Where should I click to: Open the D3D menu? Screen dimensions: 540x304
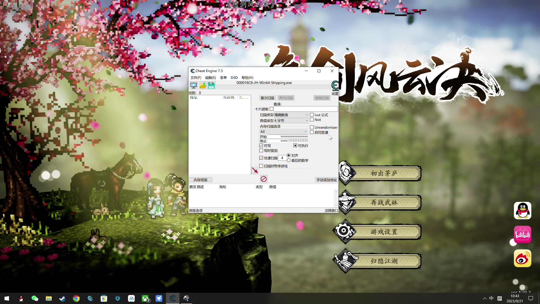(234, 78)
